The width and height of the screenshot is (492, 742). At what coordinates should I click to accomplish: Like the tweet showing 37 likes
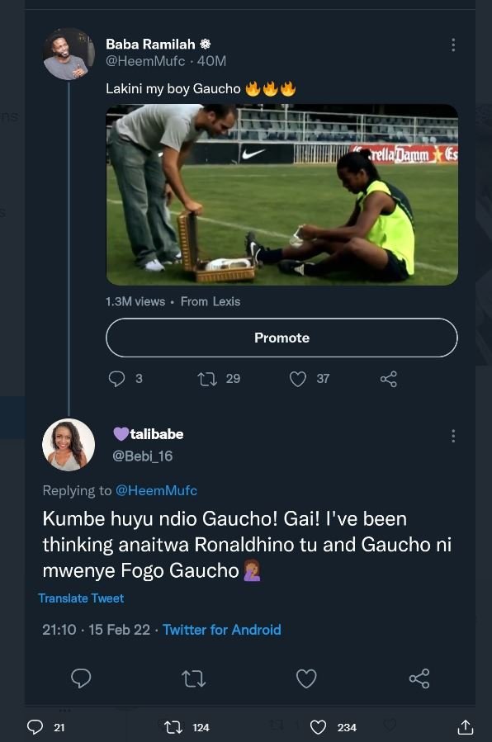click(x=299, y=379)
